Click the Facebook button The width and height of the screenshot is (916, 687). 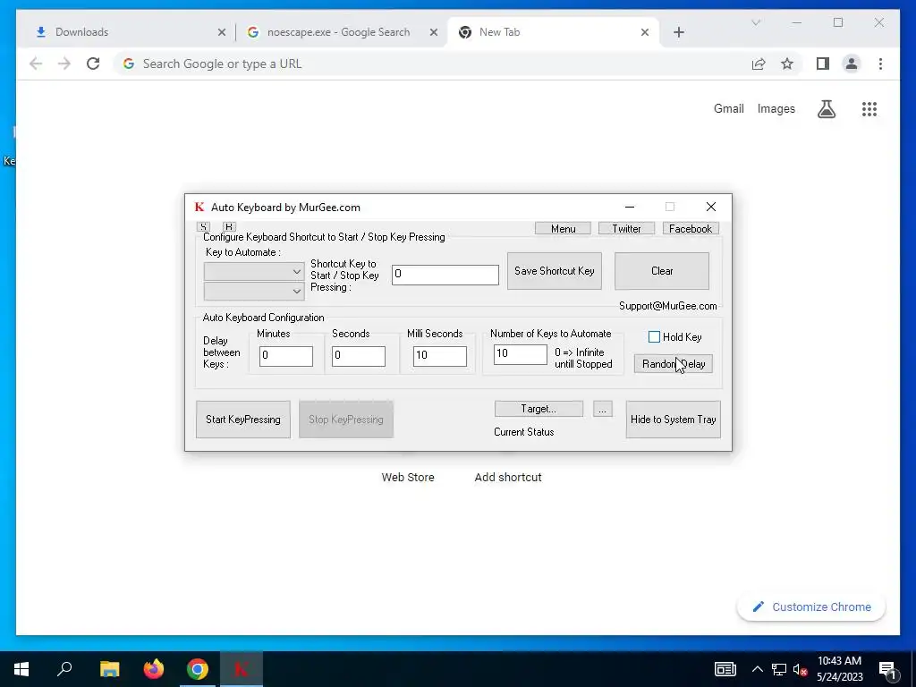click(x=691, y=228)
